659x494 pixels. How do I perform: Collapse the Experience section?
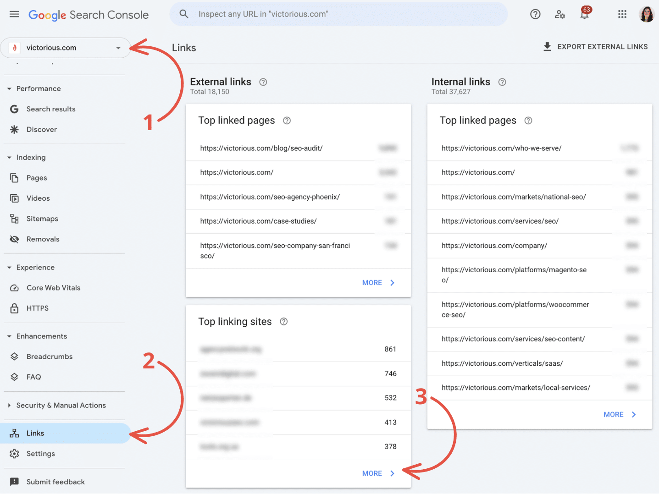coord(9,268)
